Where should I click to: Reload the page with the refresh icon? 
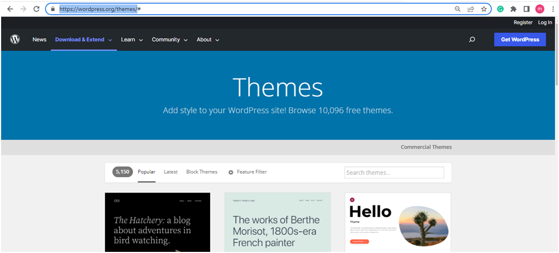pos(37,9)
